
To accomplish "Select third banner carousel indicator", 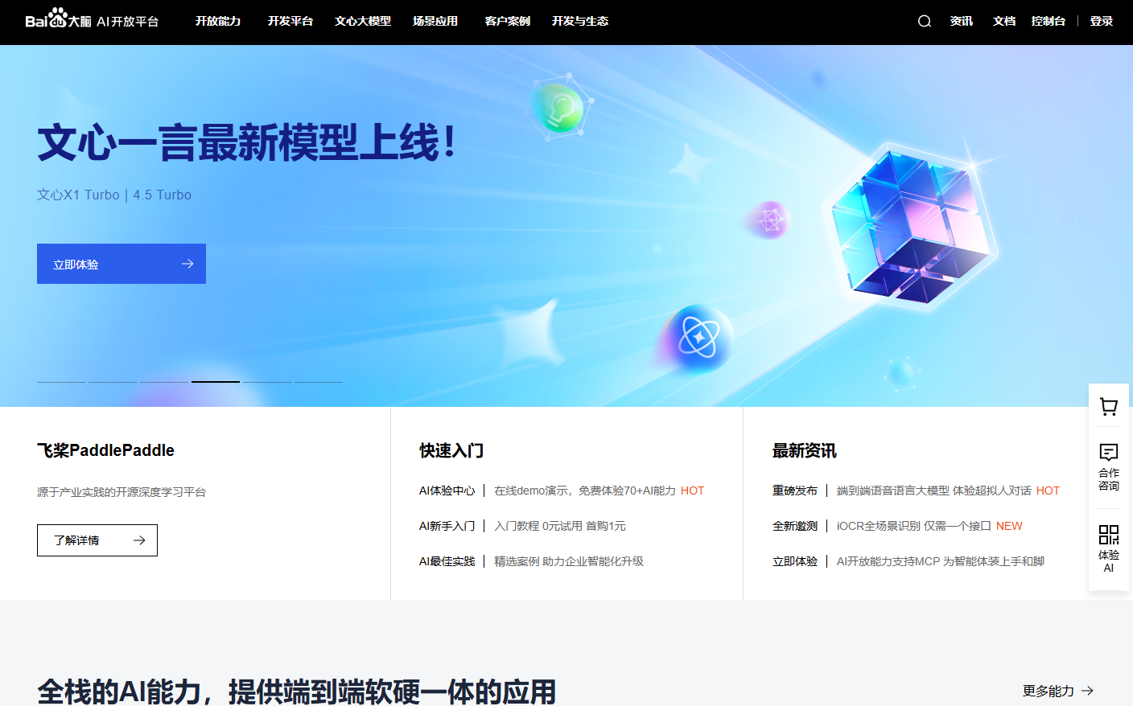I will click(x=164, y=381).
